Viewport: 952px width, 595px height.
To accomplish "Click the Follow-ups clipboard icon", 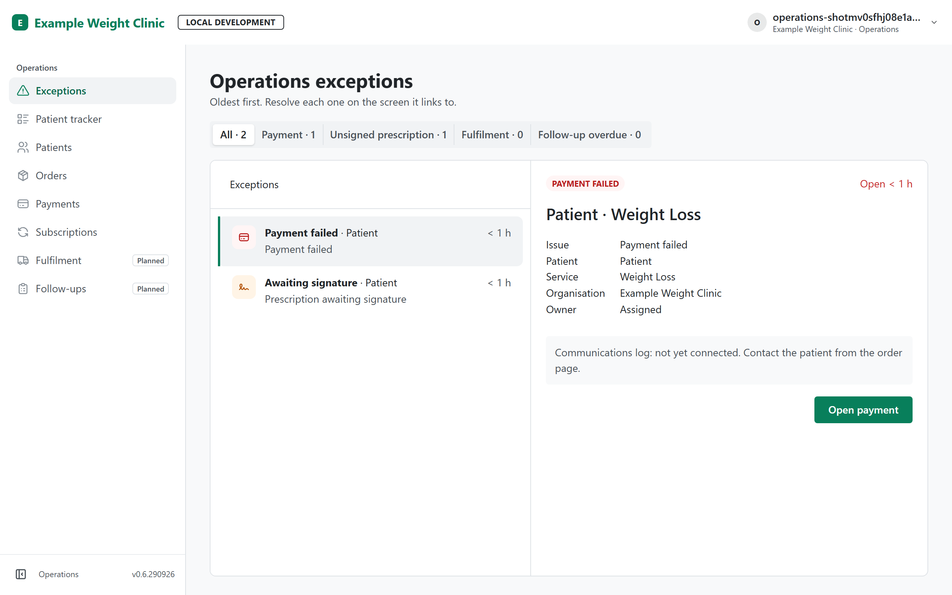I will click(23, 289).
